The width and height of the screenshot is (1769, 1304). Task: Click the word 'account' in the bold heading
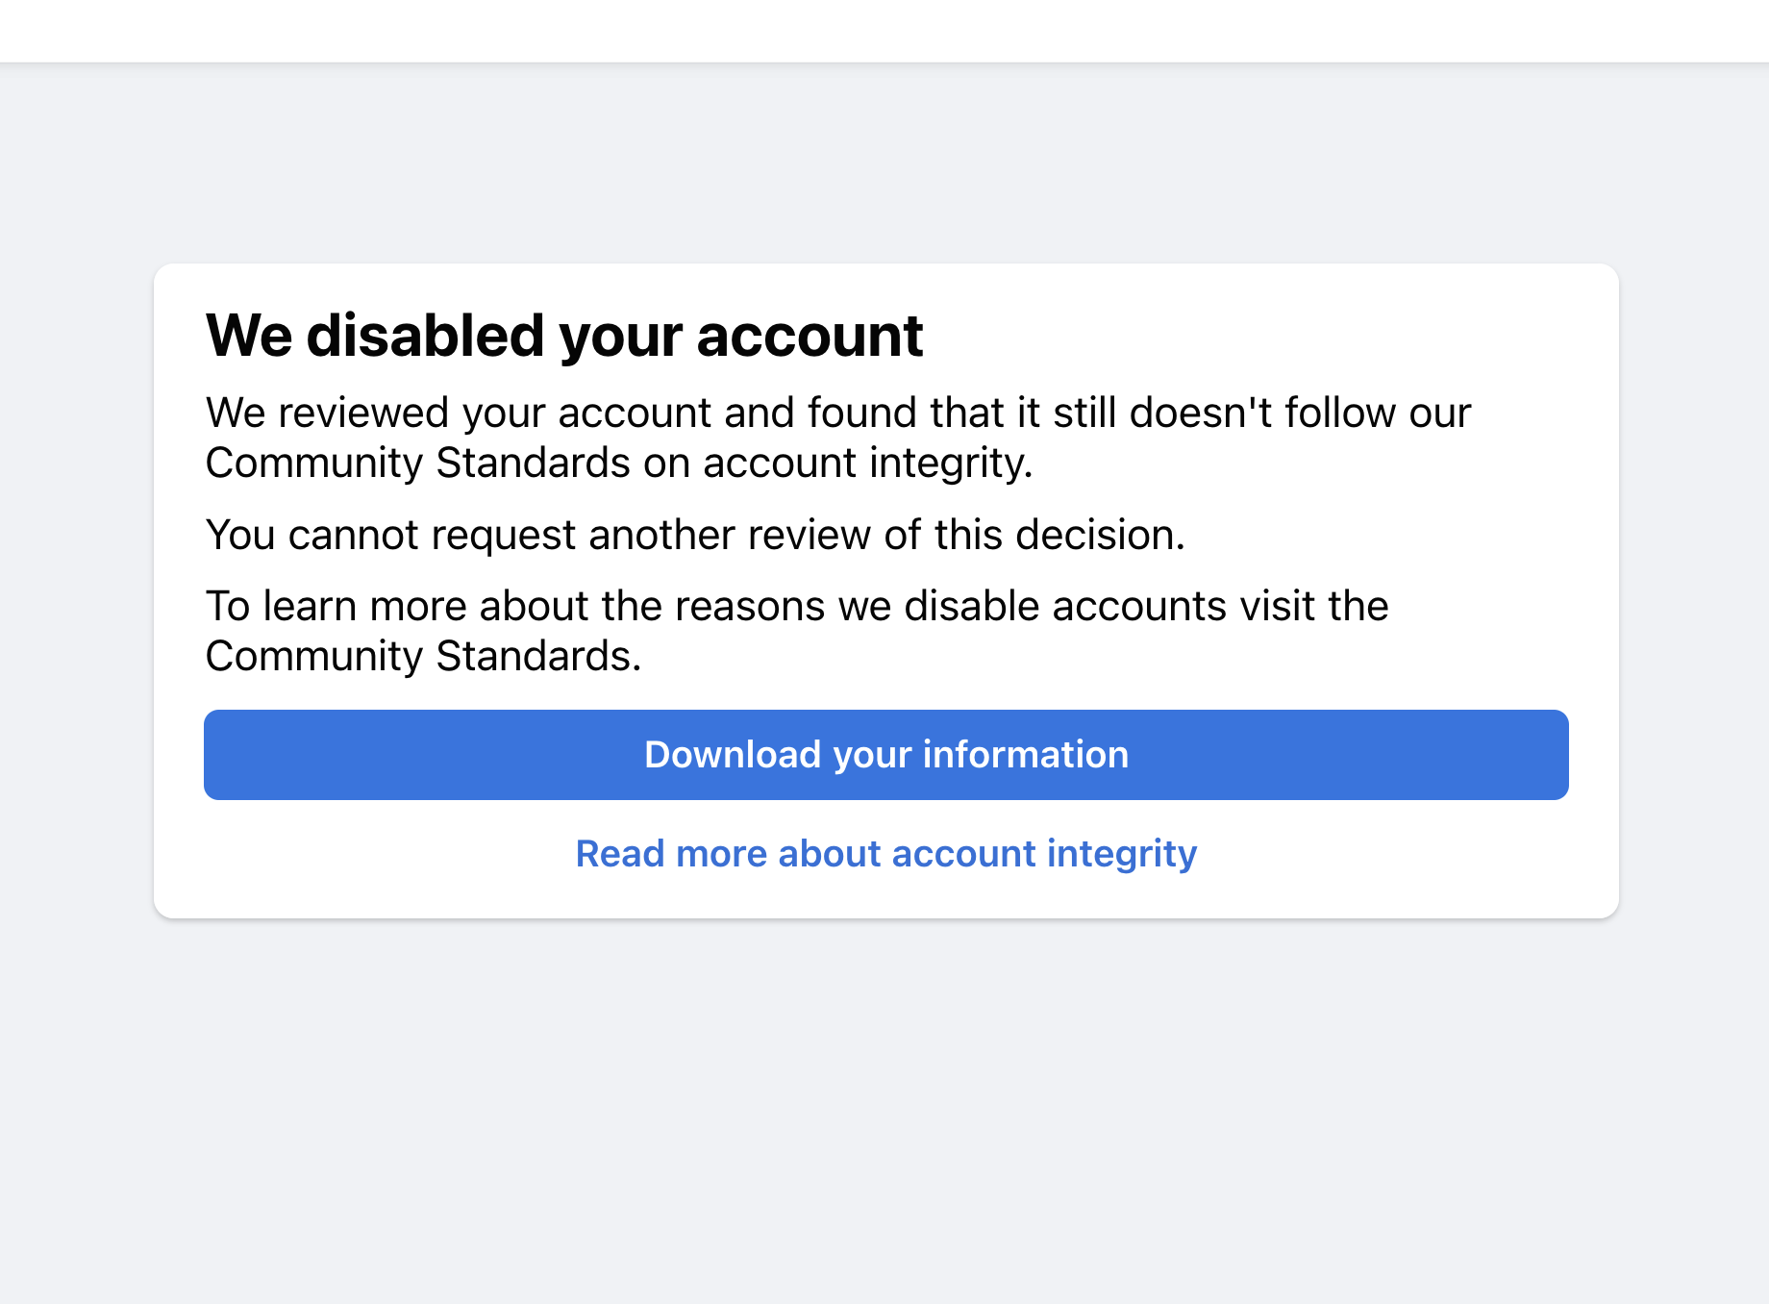[810, 336]
